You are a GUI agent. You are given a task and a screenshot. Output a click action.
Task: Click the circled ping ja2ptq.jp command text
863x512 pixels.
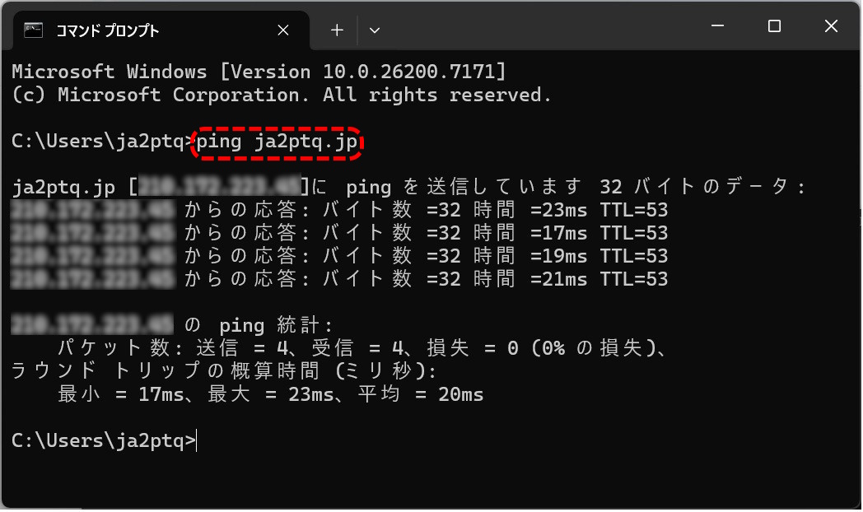click(276, 142)
